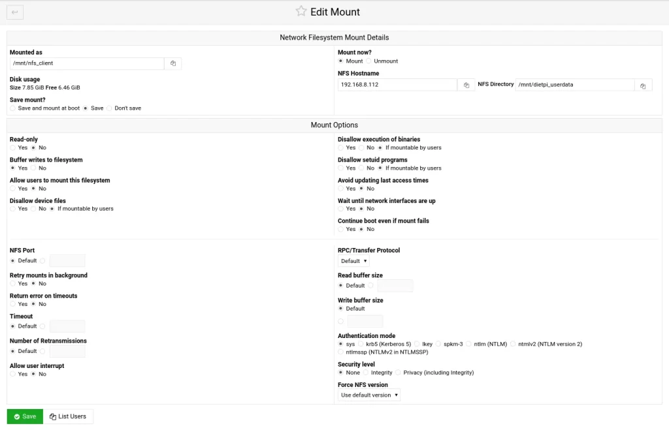
Task: Open the RPC/Transfer Protocol dropdown
Action: [x=353, y=261]
